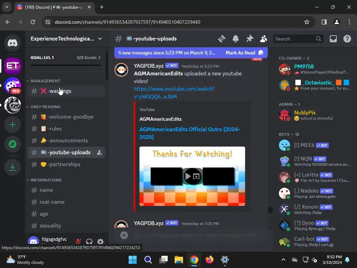Expand ExperienceTechnologica server dropdown
This screenshot has width=357, height=268.
(100, 39)
